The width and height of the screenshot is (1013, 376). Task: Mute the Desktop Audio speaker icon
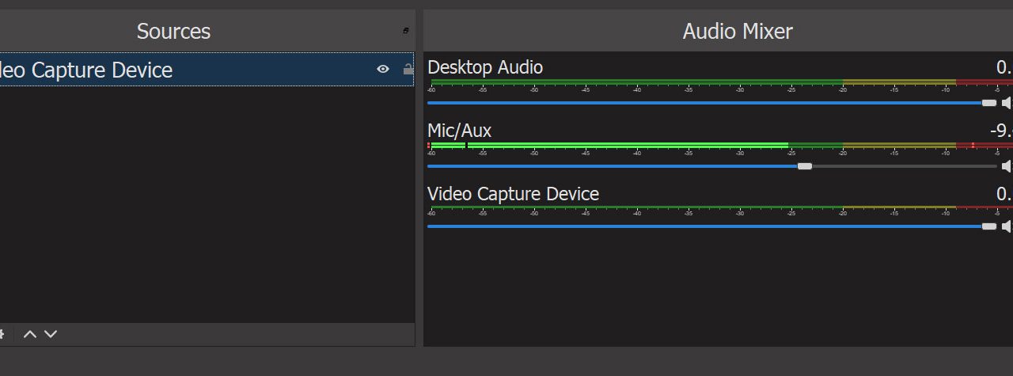click(x=1007, y=103)
